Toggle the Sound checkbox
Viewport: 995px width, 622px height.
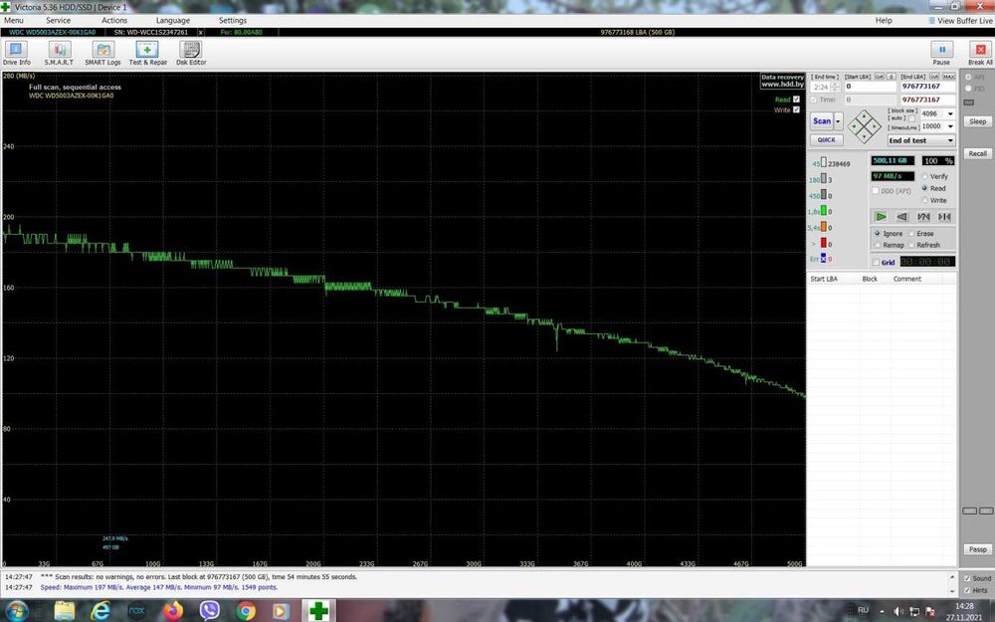tap(967, 578)
